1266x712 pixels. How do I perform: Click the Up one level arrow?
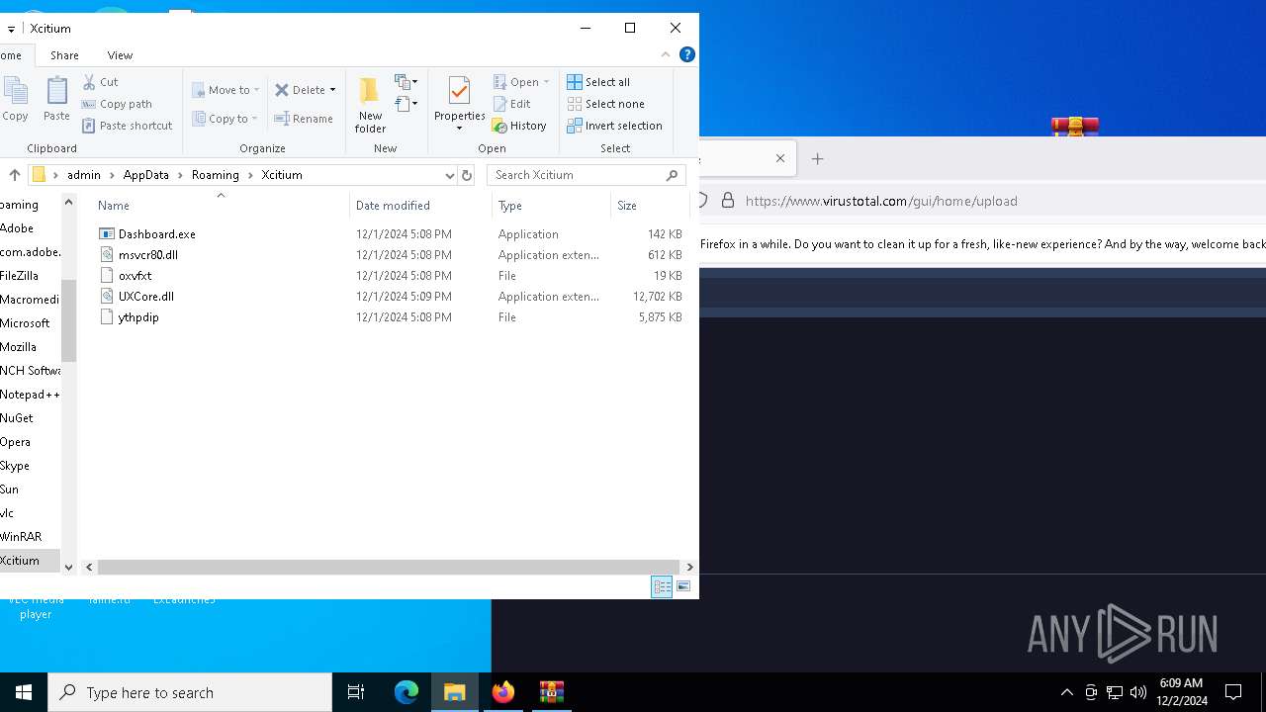click(14, 175)
